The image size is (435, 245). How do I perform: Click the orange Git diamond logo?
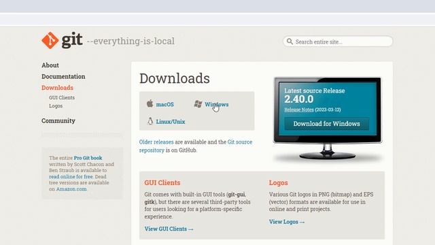[x=50, y=41]
